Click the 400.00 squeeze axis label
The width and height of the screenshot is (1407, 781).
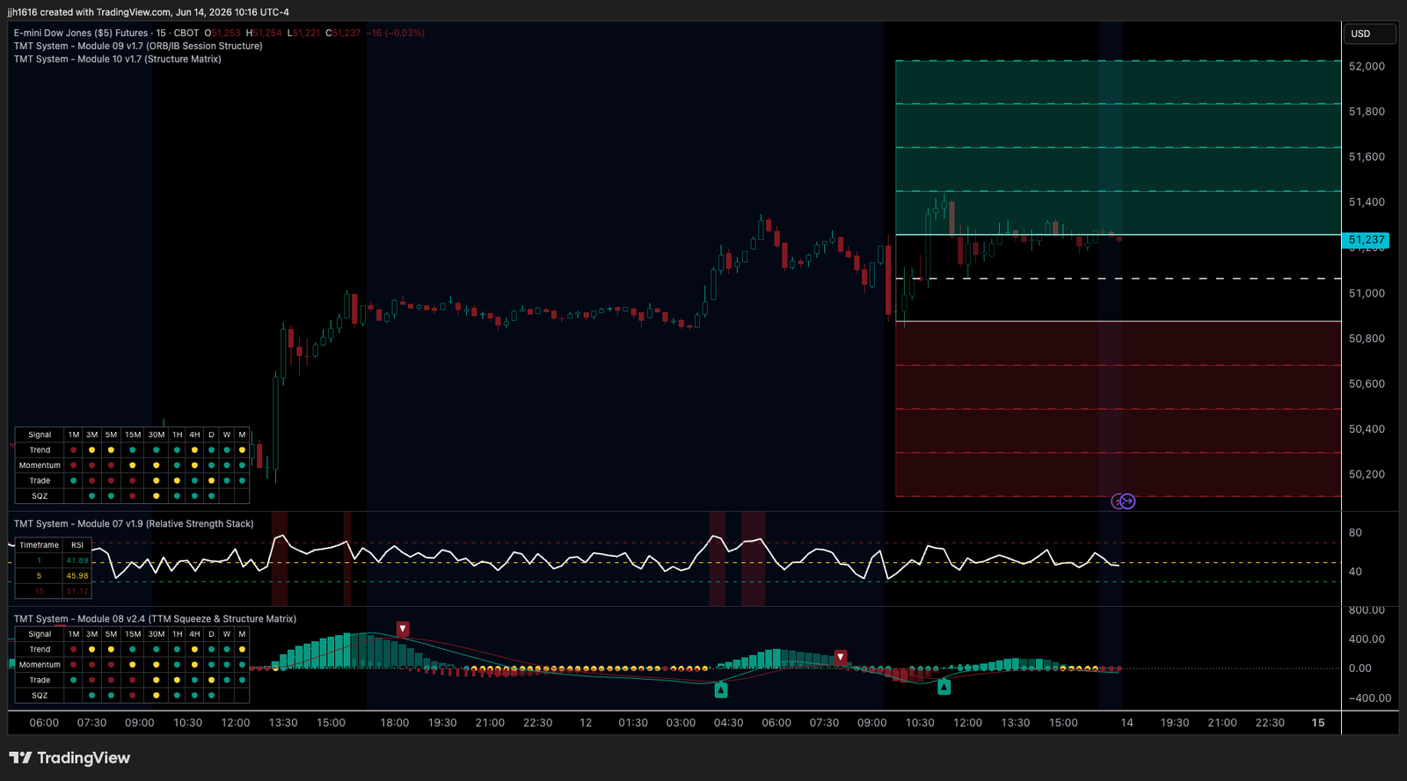coord(1367,639)
